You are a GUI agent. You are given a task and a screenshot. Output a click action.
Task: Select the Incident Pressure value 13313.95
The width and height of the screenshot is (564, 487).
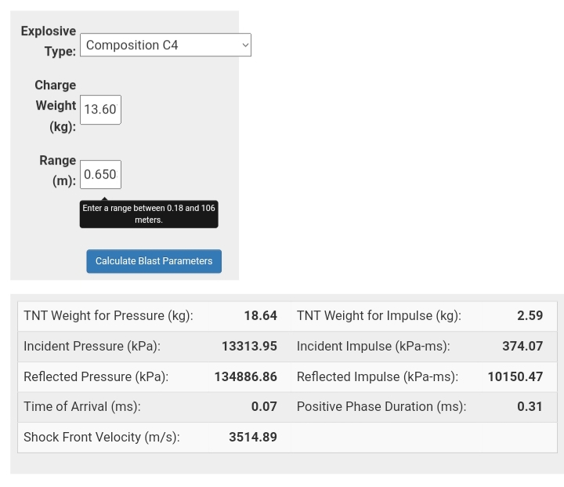[249, 346]
